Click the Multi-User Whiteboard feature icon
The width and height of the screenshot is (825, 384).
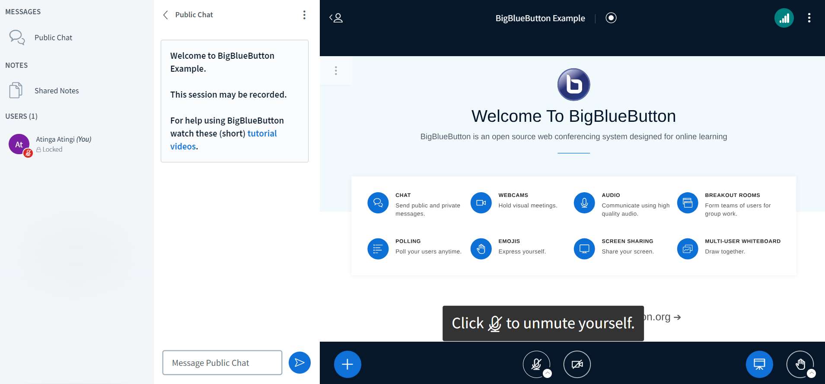pos(688,249)
